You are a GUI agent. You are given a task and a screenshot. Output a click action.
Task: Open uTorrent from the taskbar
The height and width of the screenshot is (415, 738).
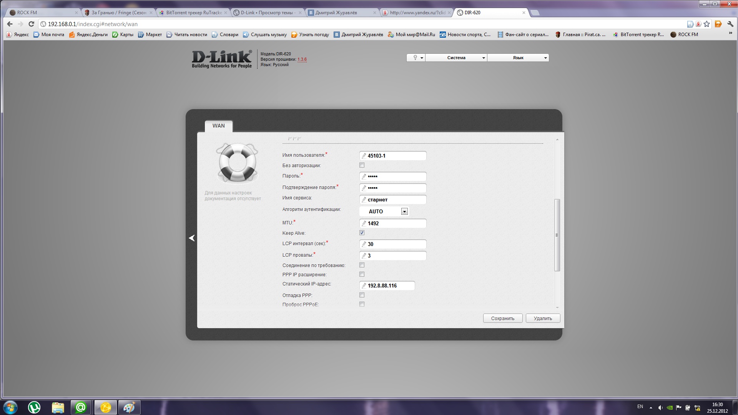[x=34, y=407]
